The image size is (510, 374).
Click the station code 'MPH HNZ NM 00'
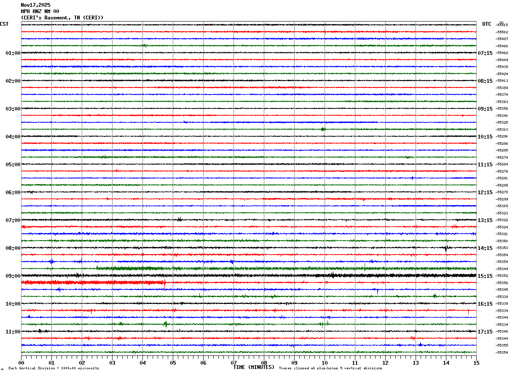point(40,11)
